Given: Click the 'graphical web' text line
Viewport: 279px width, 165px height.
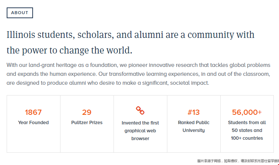Looking at the screenshot, I should point(140,130).
